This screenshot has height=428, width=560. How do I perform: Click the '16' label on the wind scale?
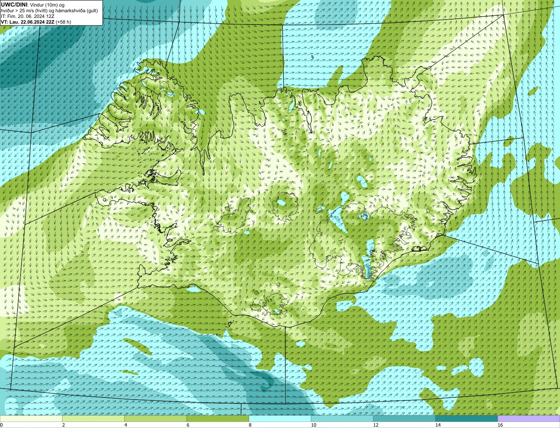pyautogui.click(x=500, y=425)
